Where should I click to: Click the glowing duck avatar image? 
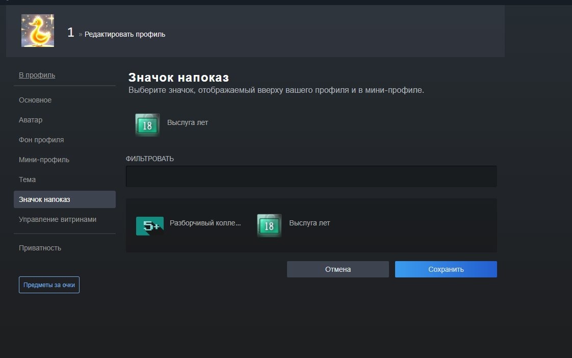click(x=38, y=31)
